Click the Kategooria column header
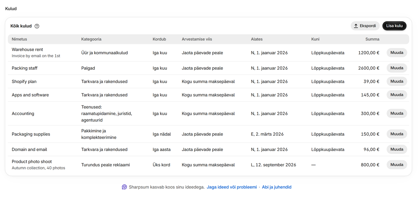 (91, 39)
